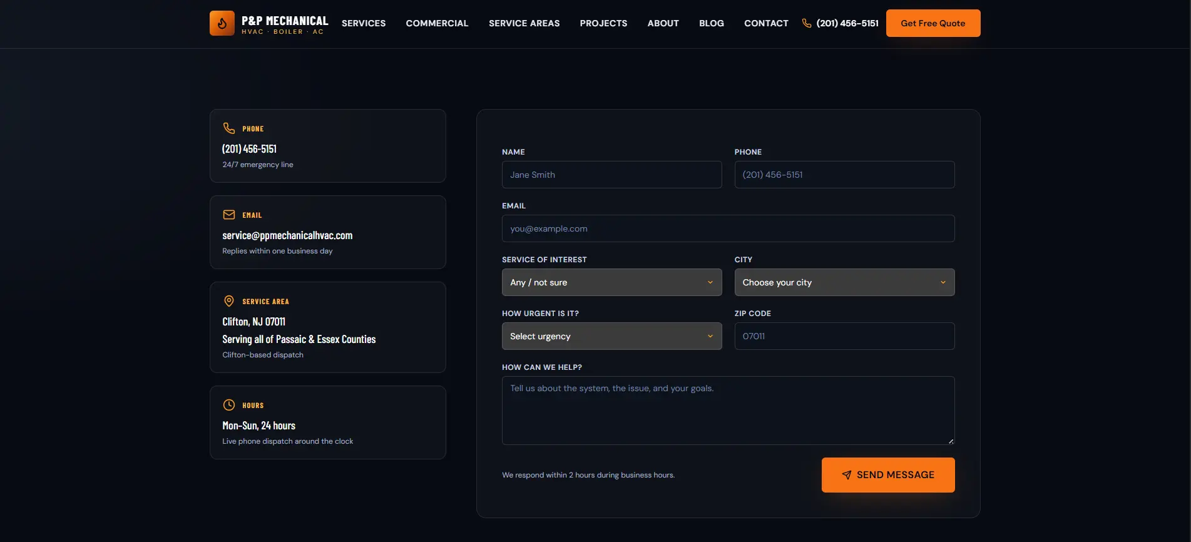Click the phone icon in the header
Viewport: 1191px width, 542px height.
(807, 23)
